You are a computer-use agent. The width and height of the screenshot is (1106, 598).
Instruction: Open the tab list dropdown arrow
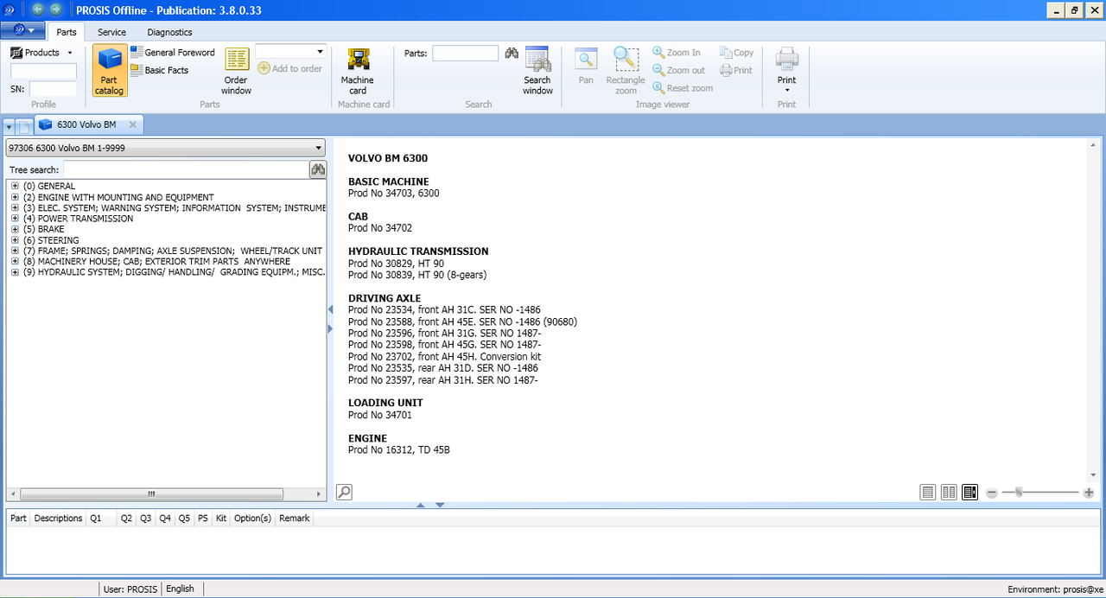click(x=9, y=127)
